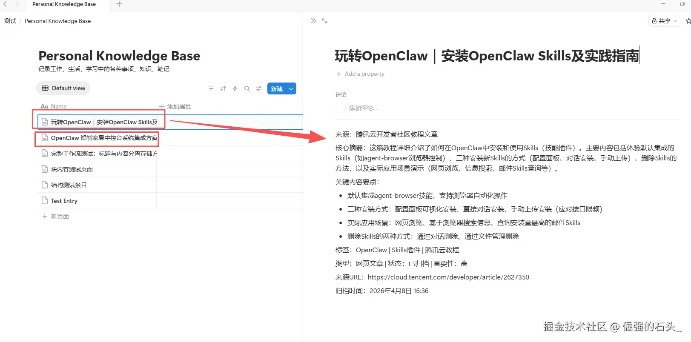691x342 pixels.
Task: Click the 添加评论 comment field
Action: point(363,108)
